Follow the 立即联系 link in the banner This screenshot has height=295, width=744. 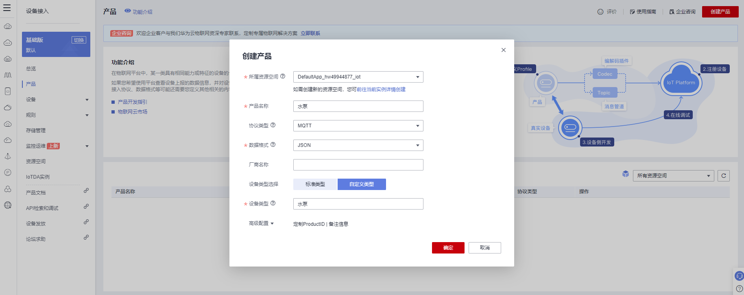tap(310, 33)
